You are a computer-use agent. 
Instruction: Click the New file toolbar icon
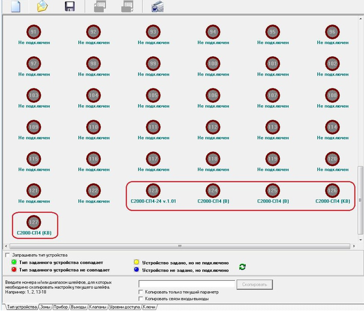click(16, 6)
